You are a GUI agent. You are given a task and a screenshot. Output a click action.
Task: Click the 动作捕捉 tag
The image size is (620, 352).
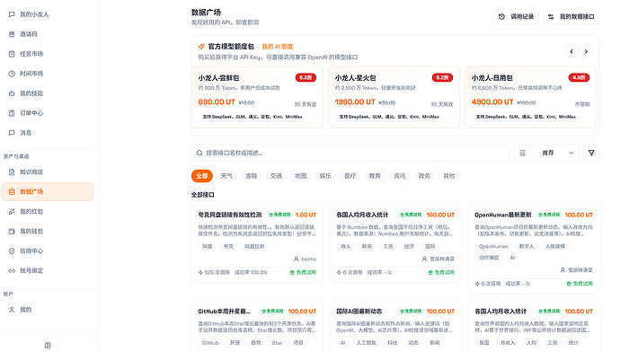tap(489, 258)
